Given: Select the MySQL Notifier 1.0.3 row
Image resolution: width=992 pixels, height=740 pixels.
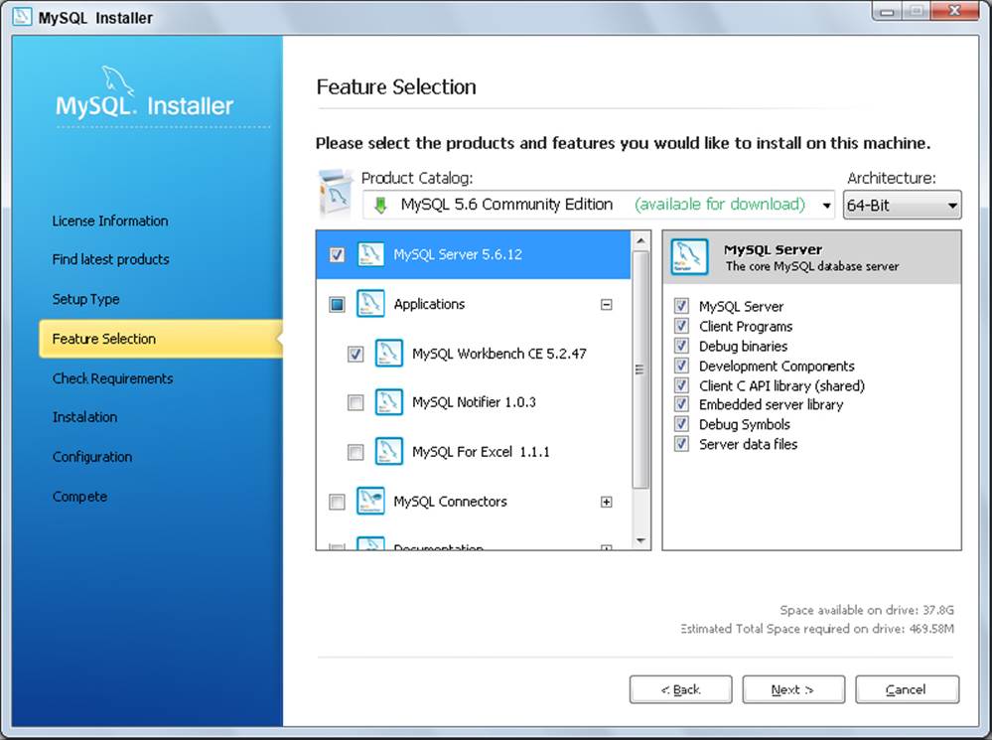Looking at the screenshot, I should point(474,402).
